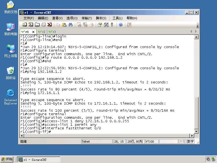Click Telnet status bar field
The image size is (217, 163).
97,142
